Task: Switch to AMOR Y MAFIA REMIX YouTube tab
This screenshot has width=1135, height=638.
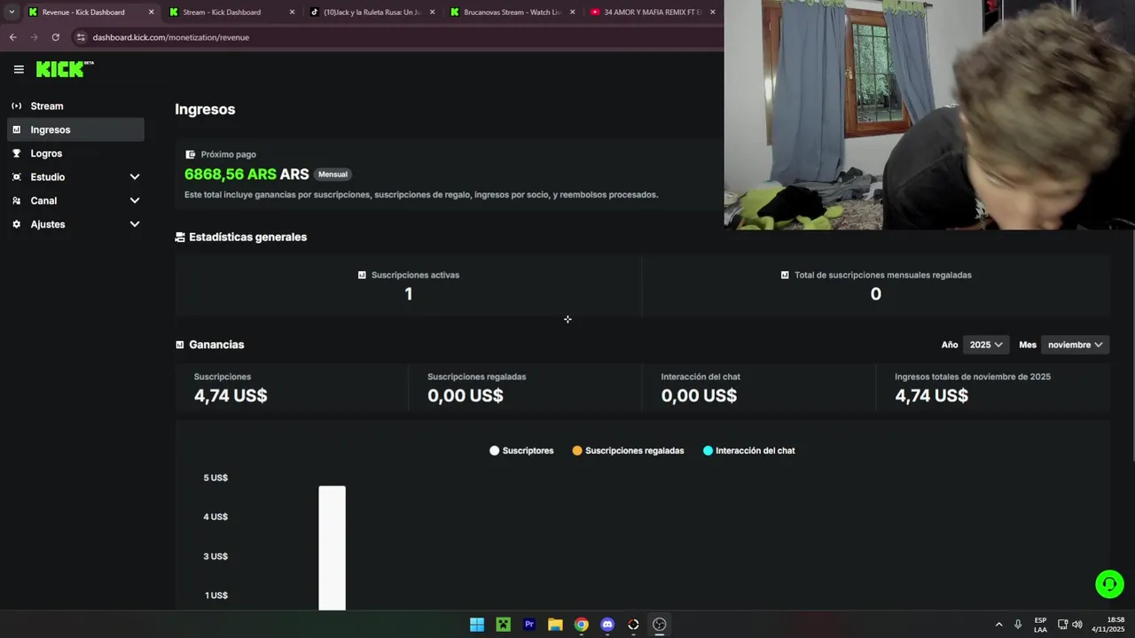Action: [652, 12]
